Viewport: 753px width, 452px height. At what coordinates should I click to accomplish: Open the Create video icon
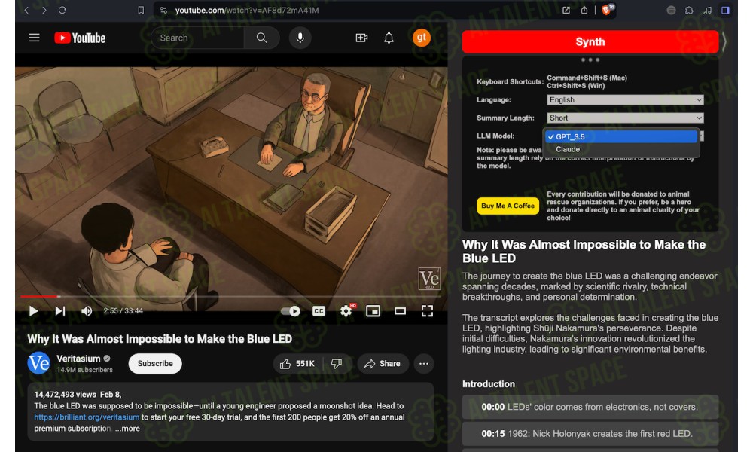click(x=361, y=38)
